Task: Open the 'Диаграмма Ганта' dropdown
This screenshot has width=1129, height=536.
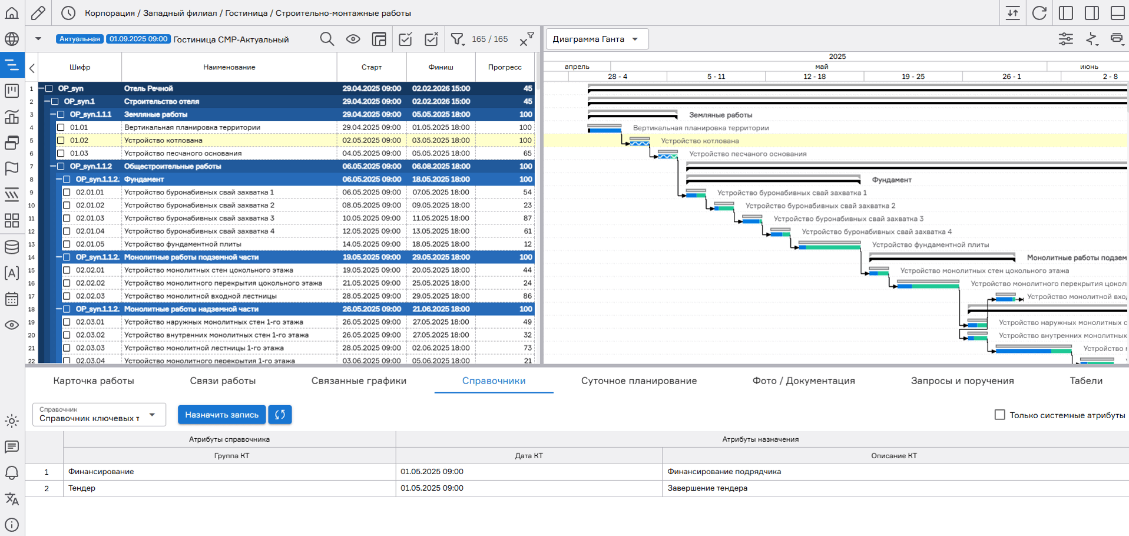Action: coord(597,39)
